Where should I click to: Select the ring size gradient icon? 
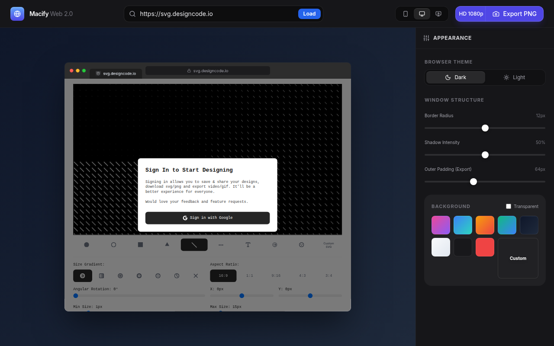click(x=139, y=276)
